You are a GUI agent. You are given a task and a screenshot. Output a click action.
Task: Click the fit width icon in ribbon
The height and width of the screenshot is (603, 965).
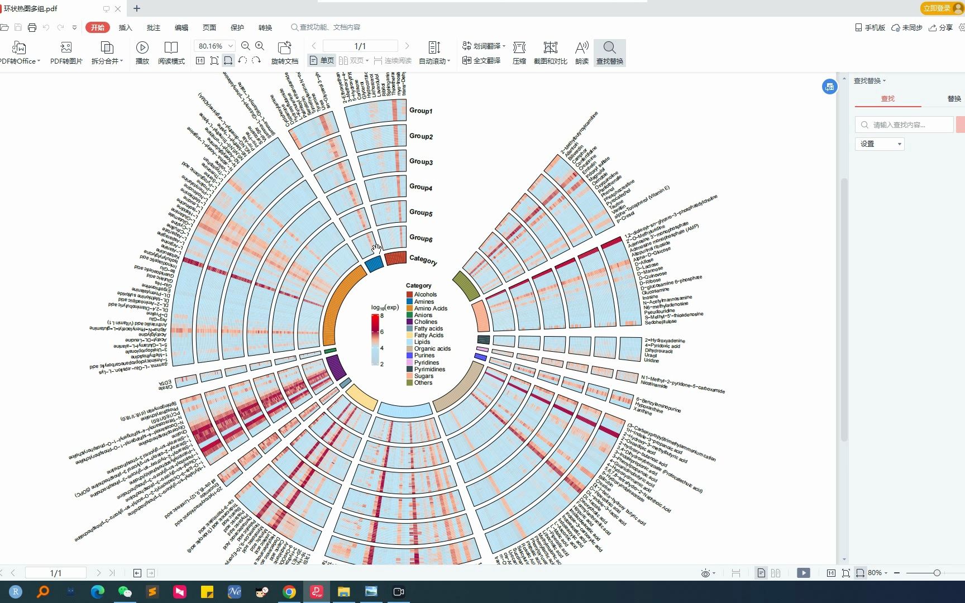228,60
